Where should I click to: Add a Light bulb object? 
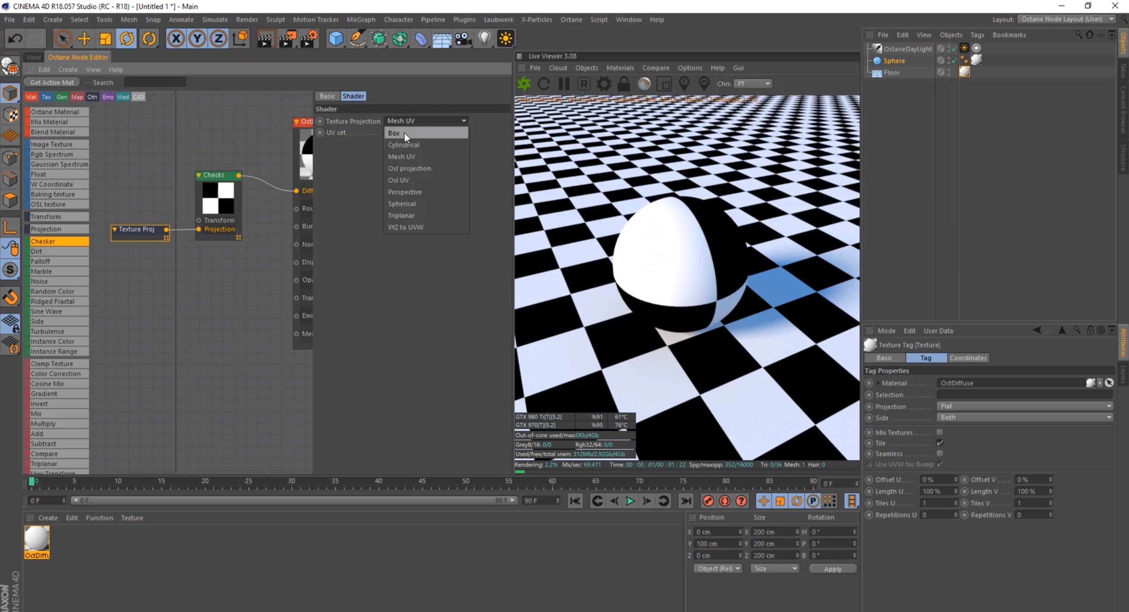[485, 39]
